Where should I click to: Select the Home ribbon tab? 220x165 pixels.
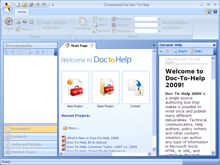click(x=22, y=12)
